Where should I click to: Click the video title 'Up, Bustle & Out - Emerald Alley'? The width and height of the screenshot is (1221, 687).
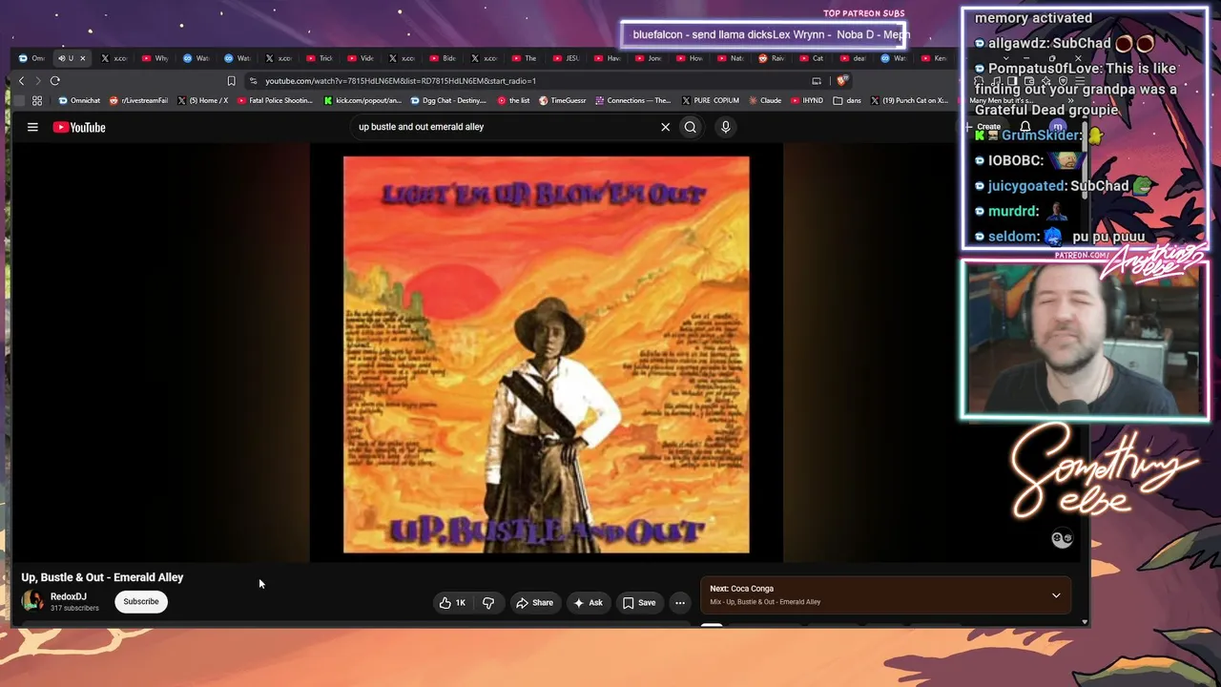click(102, 577)
